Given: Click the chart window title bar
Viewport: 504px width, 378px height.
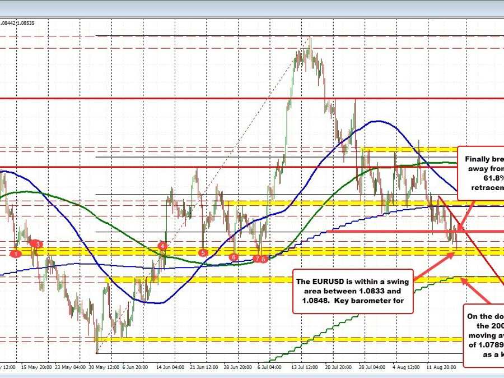Looking at the screenshot, I should [252, 8].
